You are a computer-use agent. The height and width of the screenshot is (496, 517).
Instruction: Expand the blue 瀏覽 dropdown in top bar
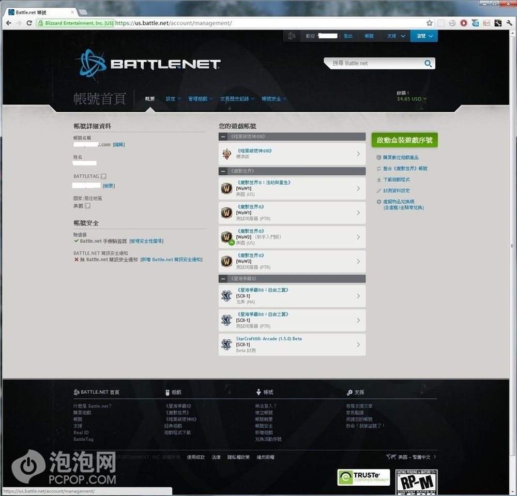coord(424,36)
